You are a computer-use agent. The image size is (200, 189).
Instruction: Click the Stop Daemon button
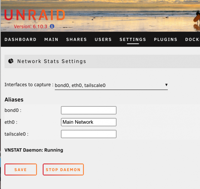[x=63, y=169]
